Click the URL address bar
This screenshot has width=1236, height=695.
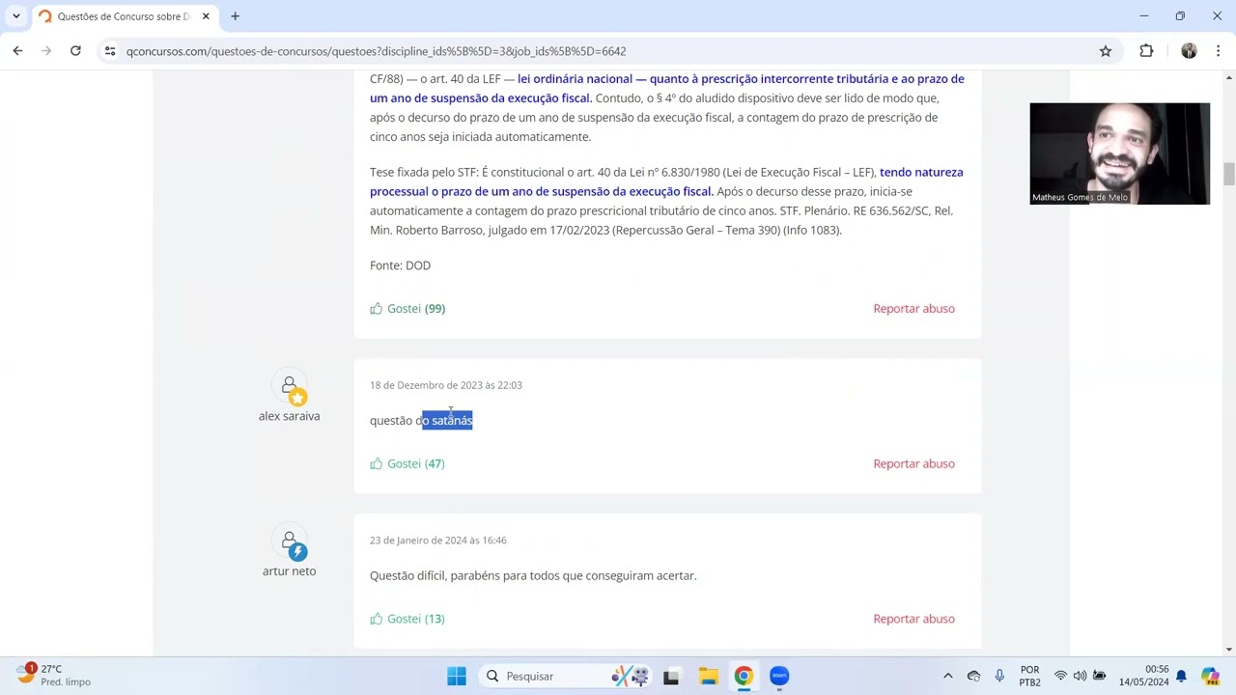click(608, 51)
